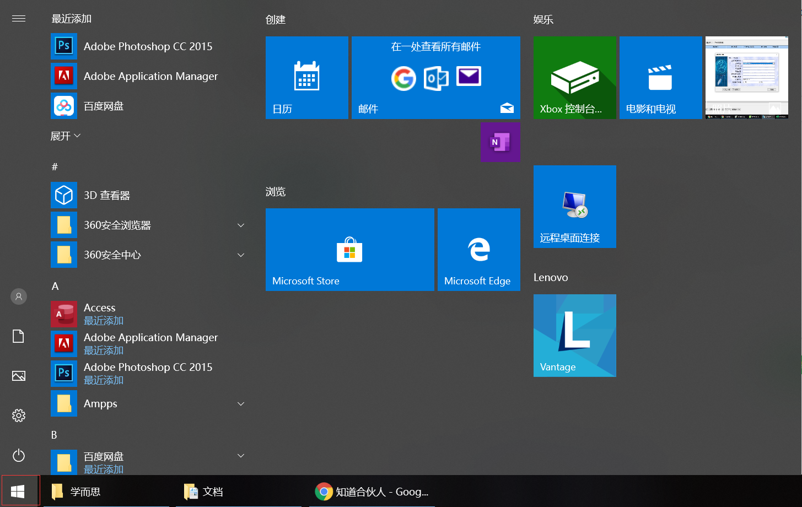Launch Adobe Application Manager under 最近添加 header

[x=149, y=76]
